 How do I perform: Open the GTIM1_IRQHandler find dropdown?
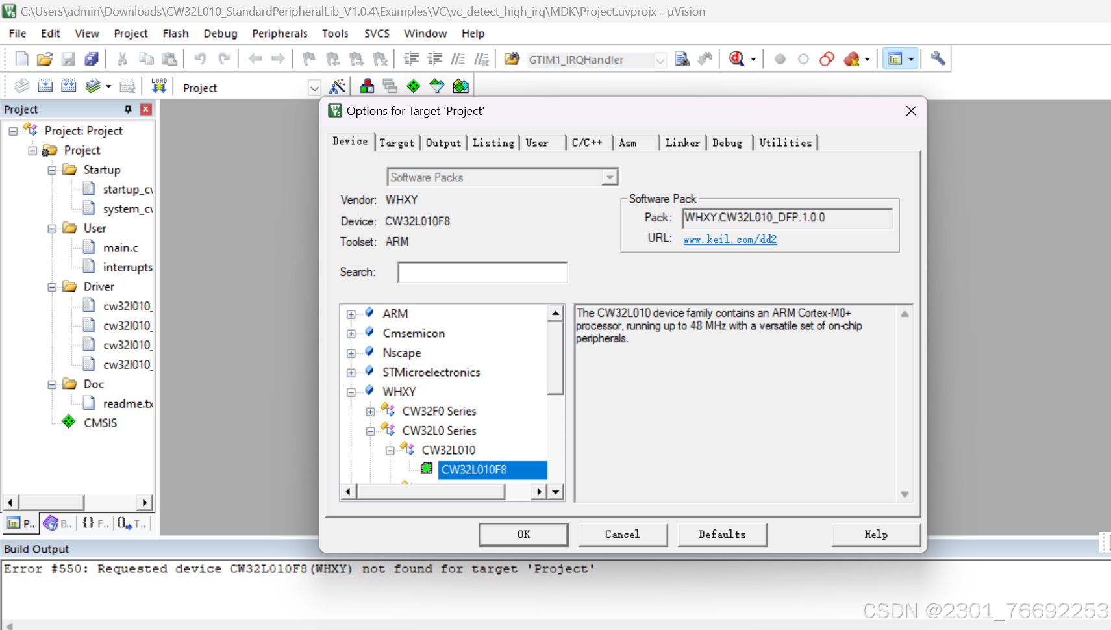coord(660,60)
